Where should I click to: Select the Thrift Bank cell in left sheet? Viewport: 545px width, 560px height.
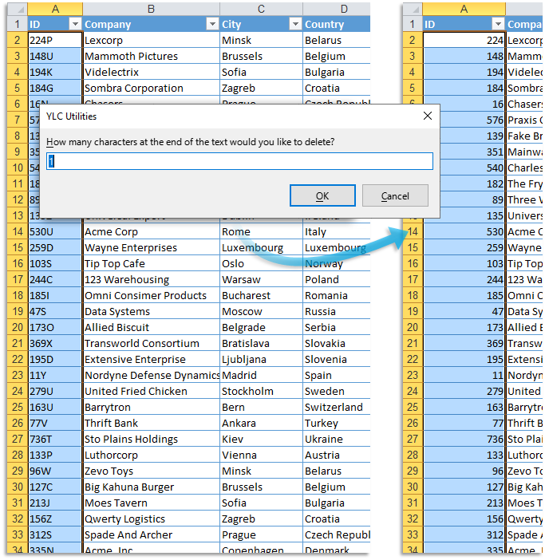click(x=152, y=423)
